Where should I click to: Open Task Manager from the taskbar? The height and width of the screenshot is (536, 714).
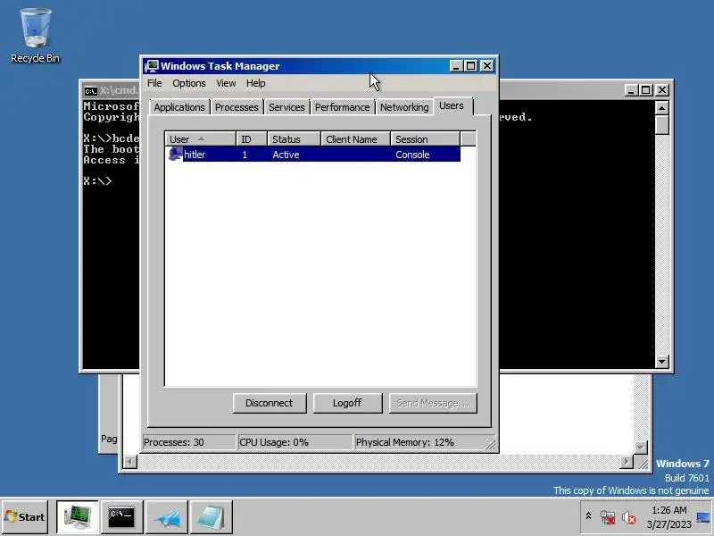tap(77, 516)
